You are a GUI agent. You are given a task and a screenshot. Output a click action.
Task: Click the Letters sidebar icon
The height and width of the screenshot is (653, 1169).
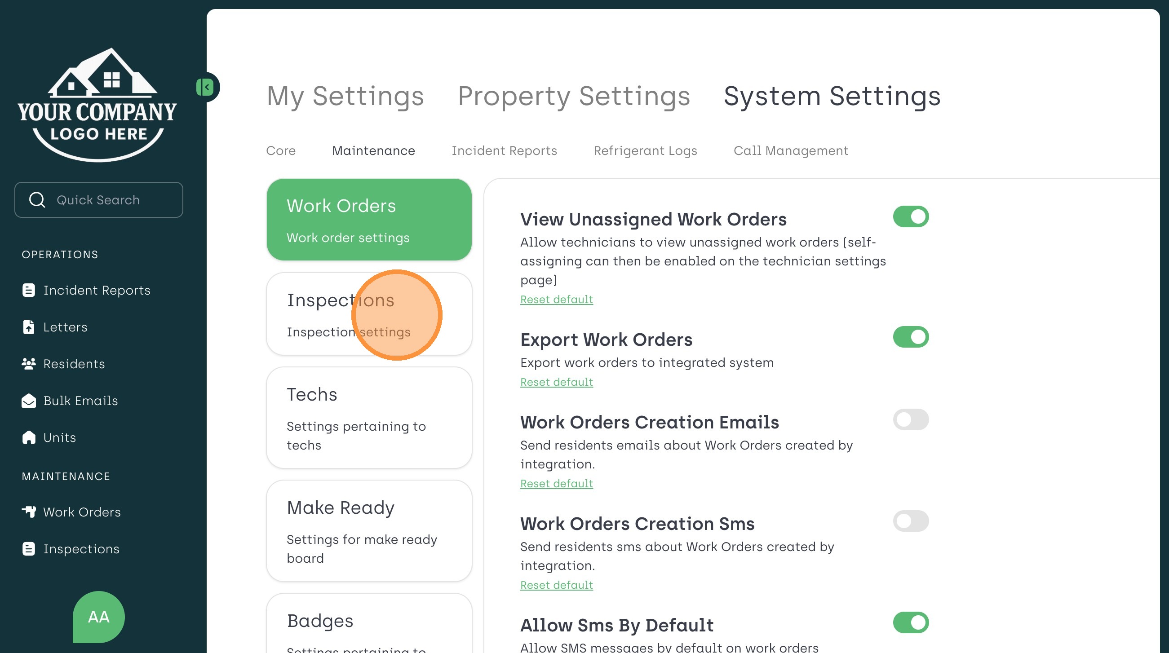point(29,327)
